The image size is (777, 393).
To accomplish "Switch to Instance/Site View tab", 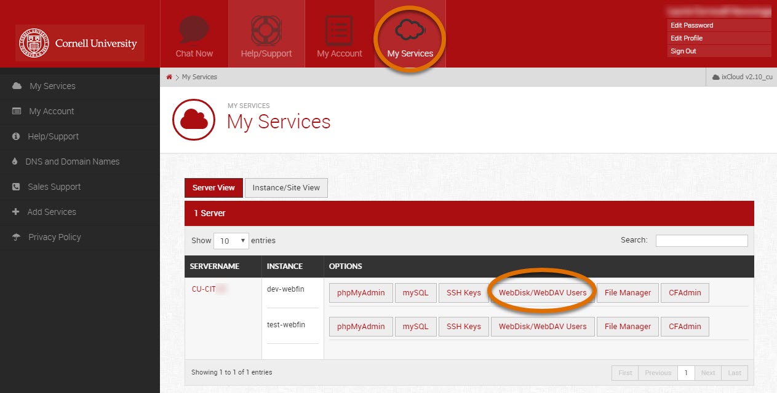I will [286, 188].
